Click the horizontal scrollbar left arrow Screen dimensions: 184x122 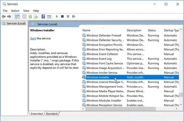pos(83,109)
